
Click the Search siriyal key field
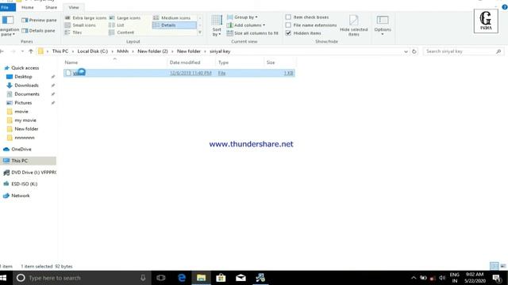point(464,51)
